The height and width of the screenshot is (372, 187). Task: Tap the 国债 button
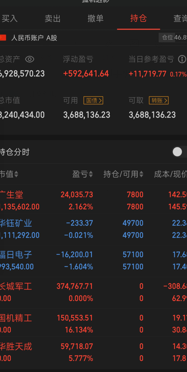click(93, 100)
